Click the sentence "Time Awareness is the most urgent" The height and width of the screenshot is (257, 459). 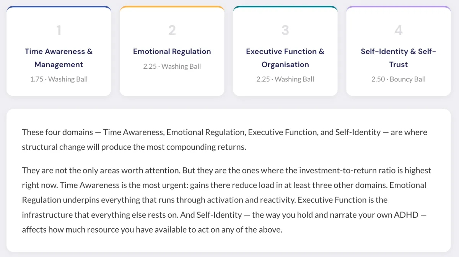[x=138, y=185]
